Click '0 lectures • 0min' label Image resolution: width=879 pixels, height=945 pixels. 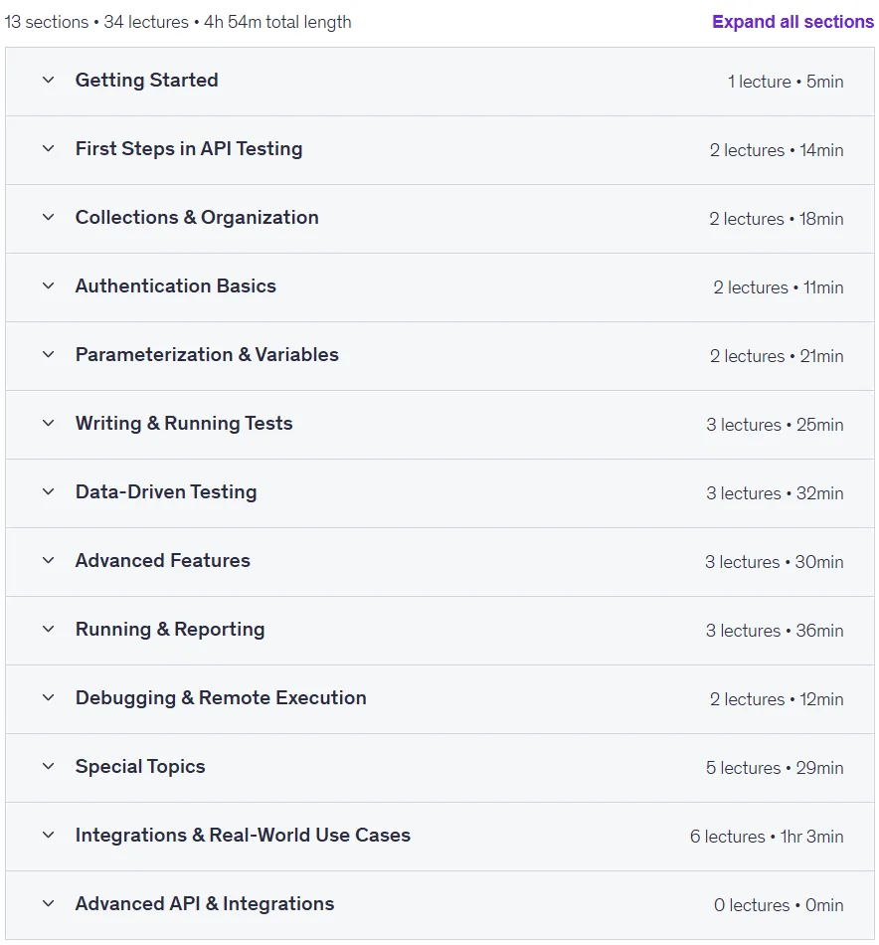(779, 905)
